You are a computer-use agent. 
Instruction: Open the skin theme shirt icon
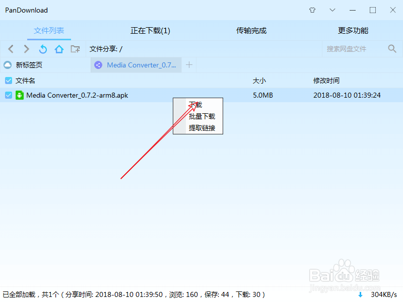pyautogui.click(x=312, y=10)
